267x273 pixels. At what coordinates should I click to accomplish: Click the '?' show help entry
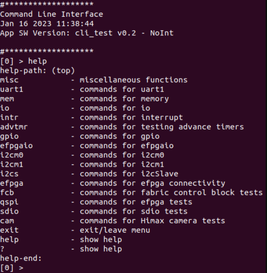[x=2, y=249]
